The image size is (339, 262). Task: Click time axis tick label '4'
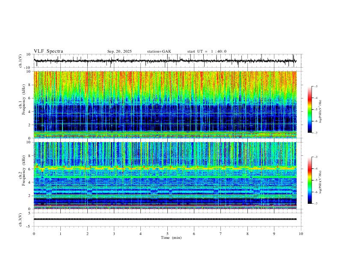tap(140, 234)
